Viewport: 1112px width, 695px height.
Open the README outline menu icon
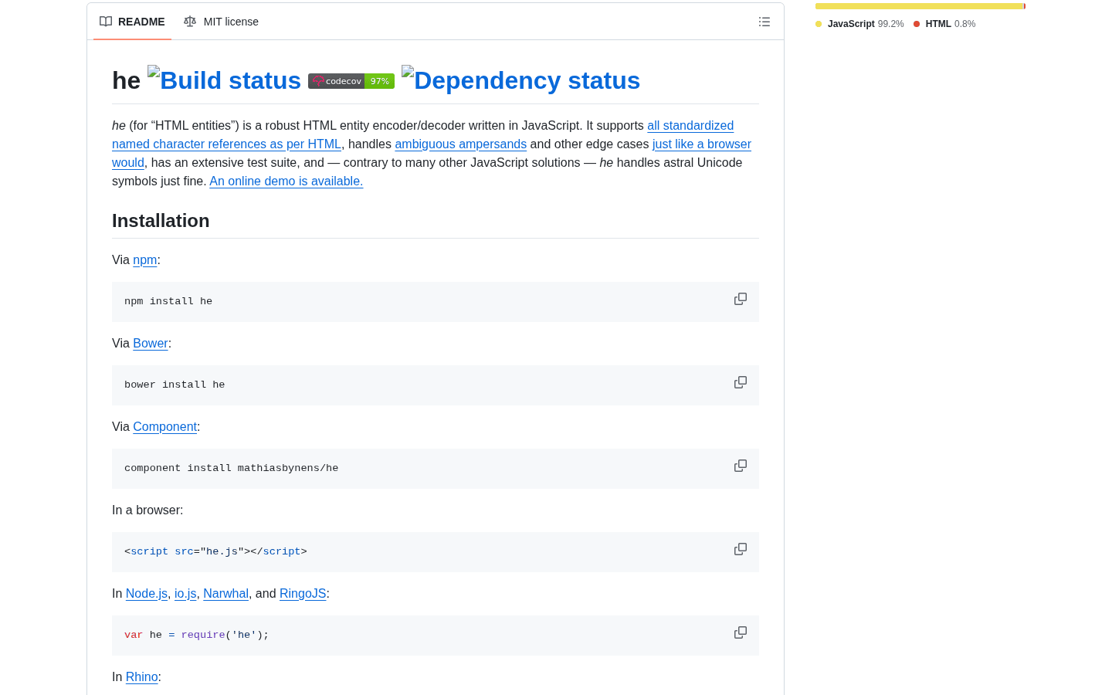[764, 22]
